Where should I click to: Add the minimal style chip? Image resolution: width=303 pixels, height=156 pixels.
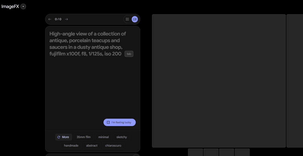(104, 137)
